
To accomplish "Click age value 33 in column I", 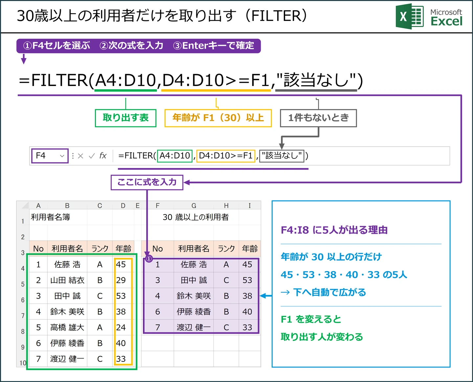I will 247,328.
